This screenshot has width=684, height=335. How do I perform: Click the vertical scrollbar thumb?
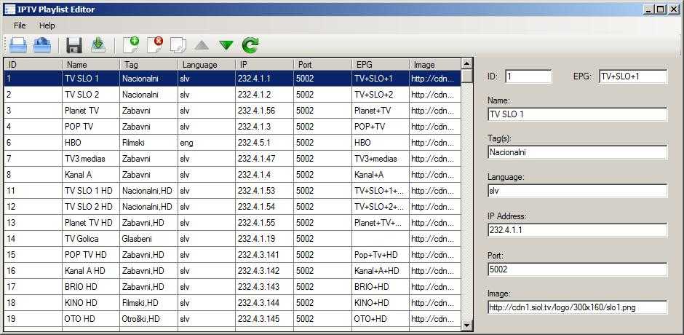tap(466, 76)
